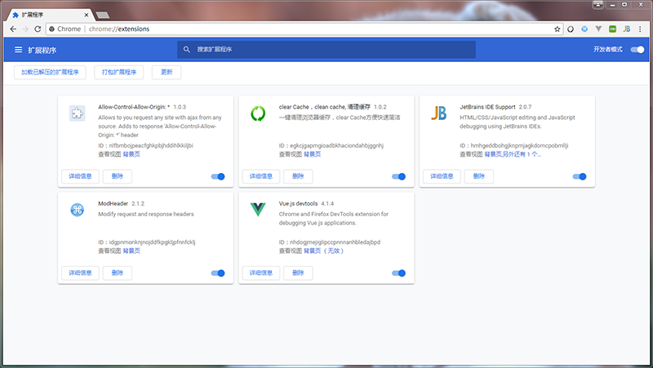Open 背景页 link for Allow-Control-Allow-Origin
Viewport: 653px width, 368px height.
point(131,154)
